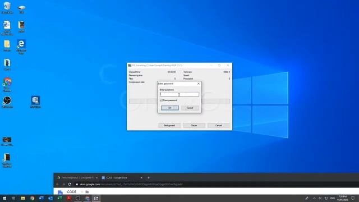Click the ENG language indicator
Image resolution: width=359 pixels, height=202 pixels.
pos(333,198)
